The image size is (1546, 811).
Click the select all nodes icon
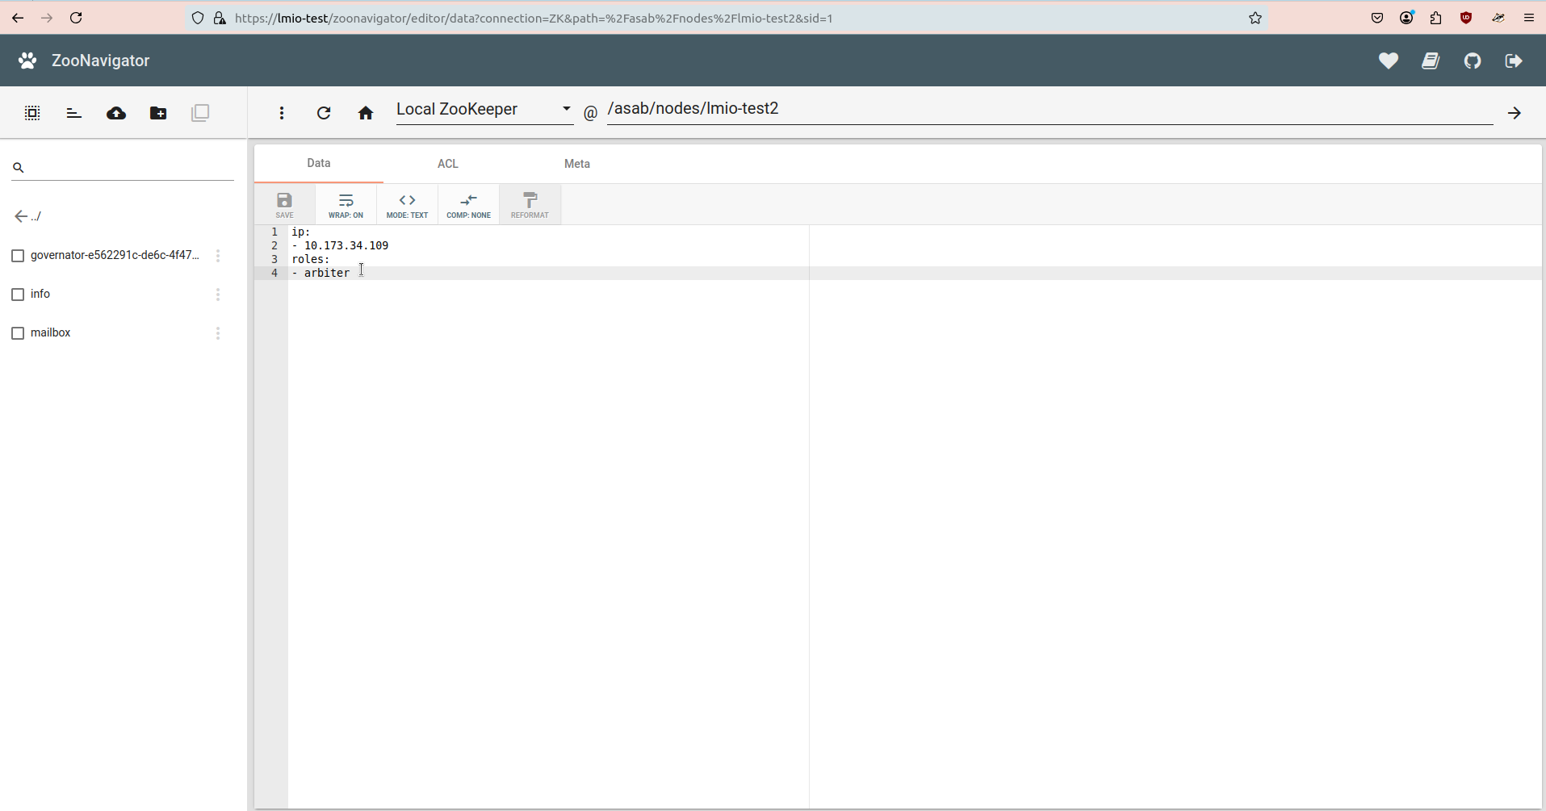pyautogui.click(x=32, y=113)
